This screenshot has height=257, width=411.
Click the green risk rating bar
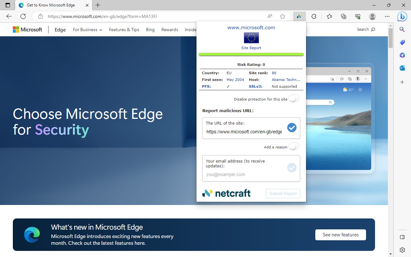tap(251, 55)
